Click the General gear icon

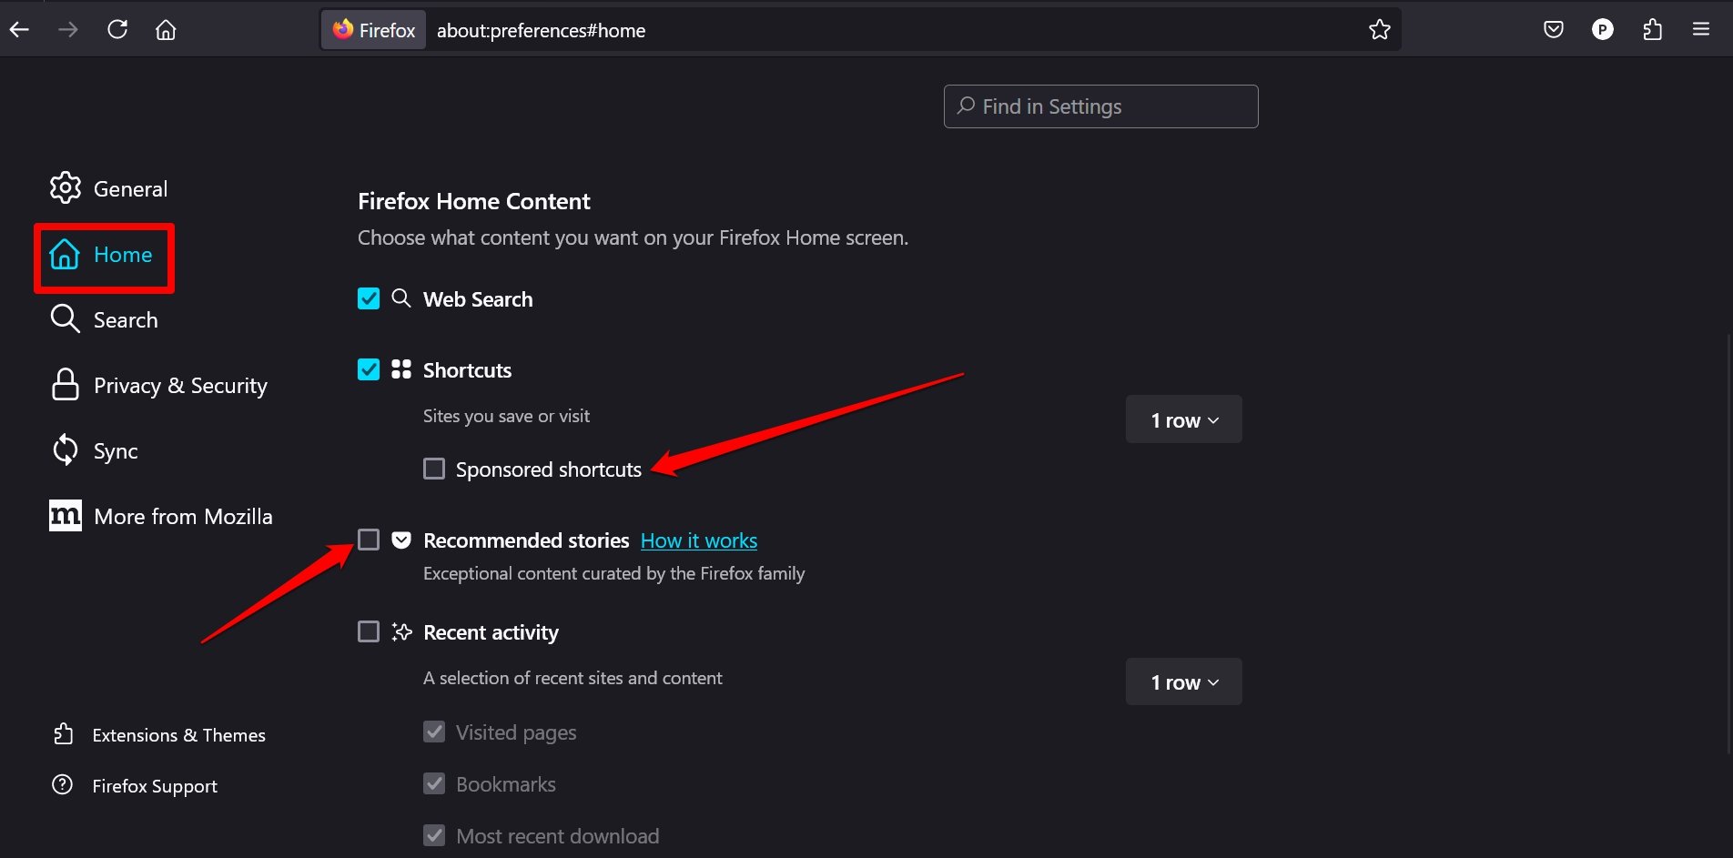point(66,188)
